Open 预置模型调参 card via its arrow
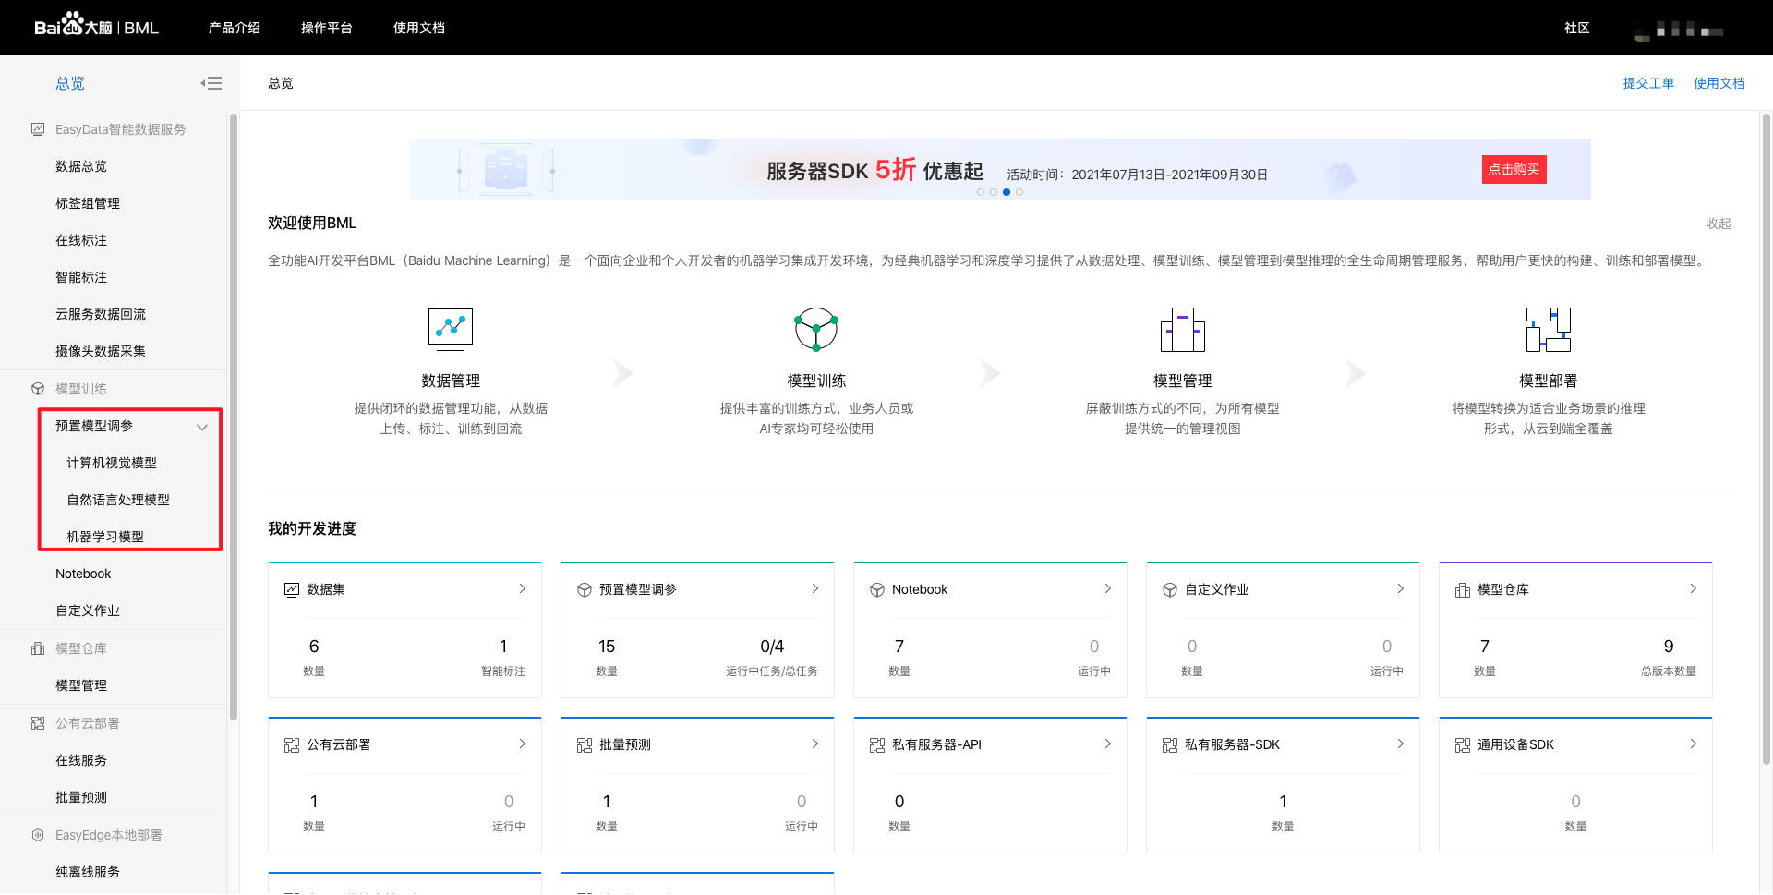Viewport: 1773px width, 895px height. pos(815,588)
